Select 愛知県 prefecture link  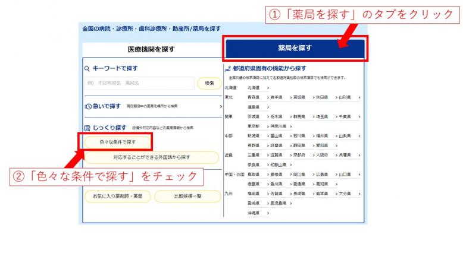point(327,146)
